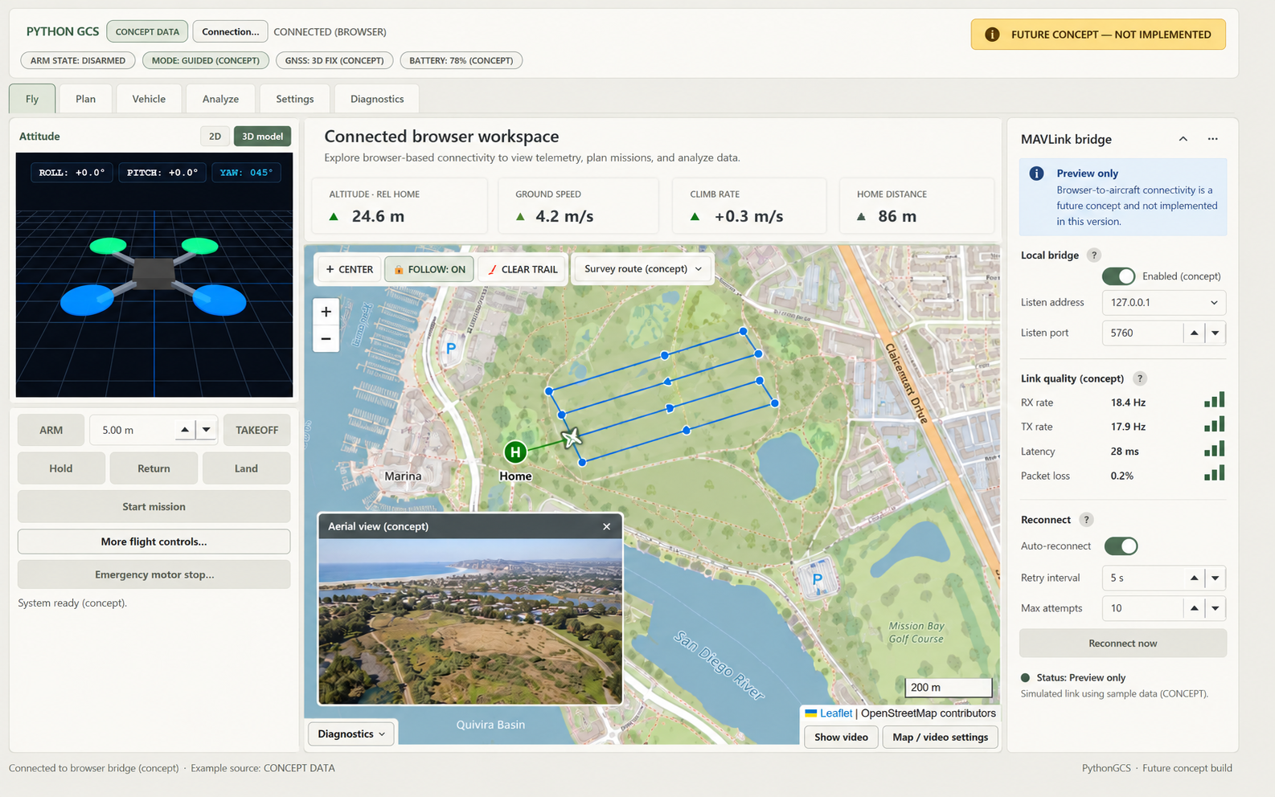The height and width of the screenshot is (797, 1275).
Task: Click the Link quality help icon
Action: (x=1139, y=378)
